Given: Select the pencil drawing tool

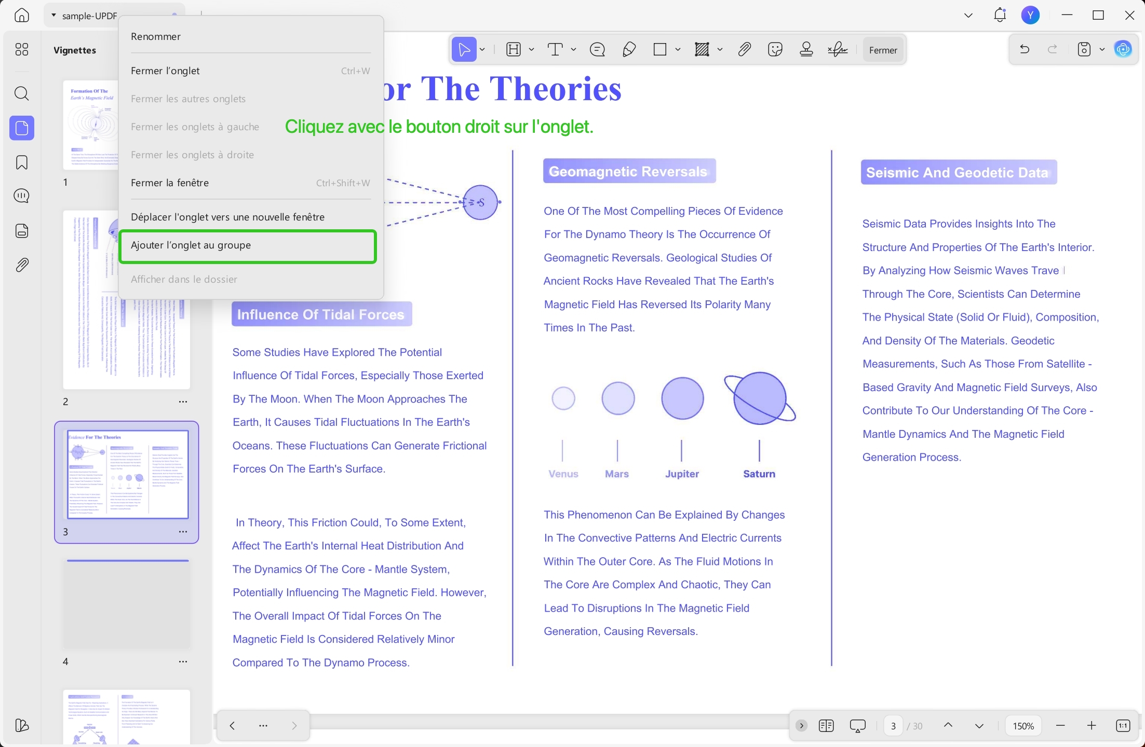Looking at the screenshot, I should (x=629, y=50).
